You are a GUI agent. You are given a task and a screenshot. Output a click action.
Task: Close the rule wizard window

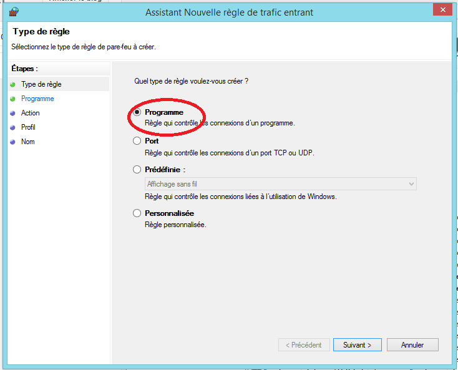(443, 10)
